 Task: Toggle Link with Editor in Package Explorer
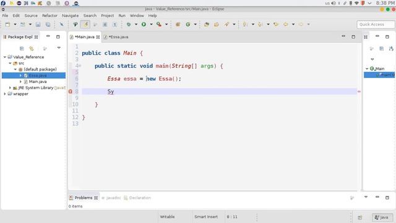32,48
